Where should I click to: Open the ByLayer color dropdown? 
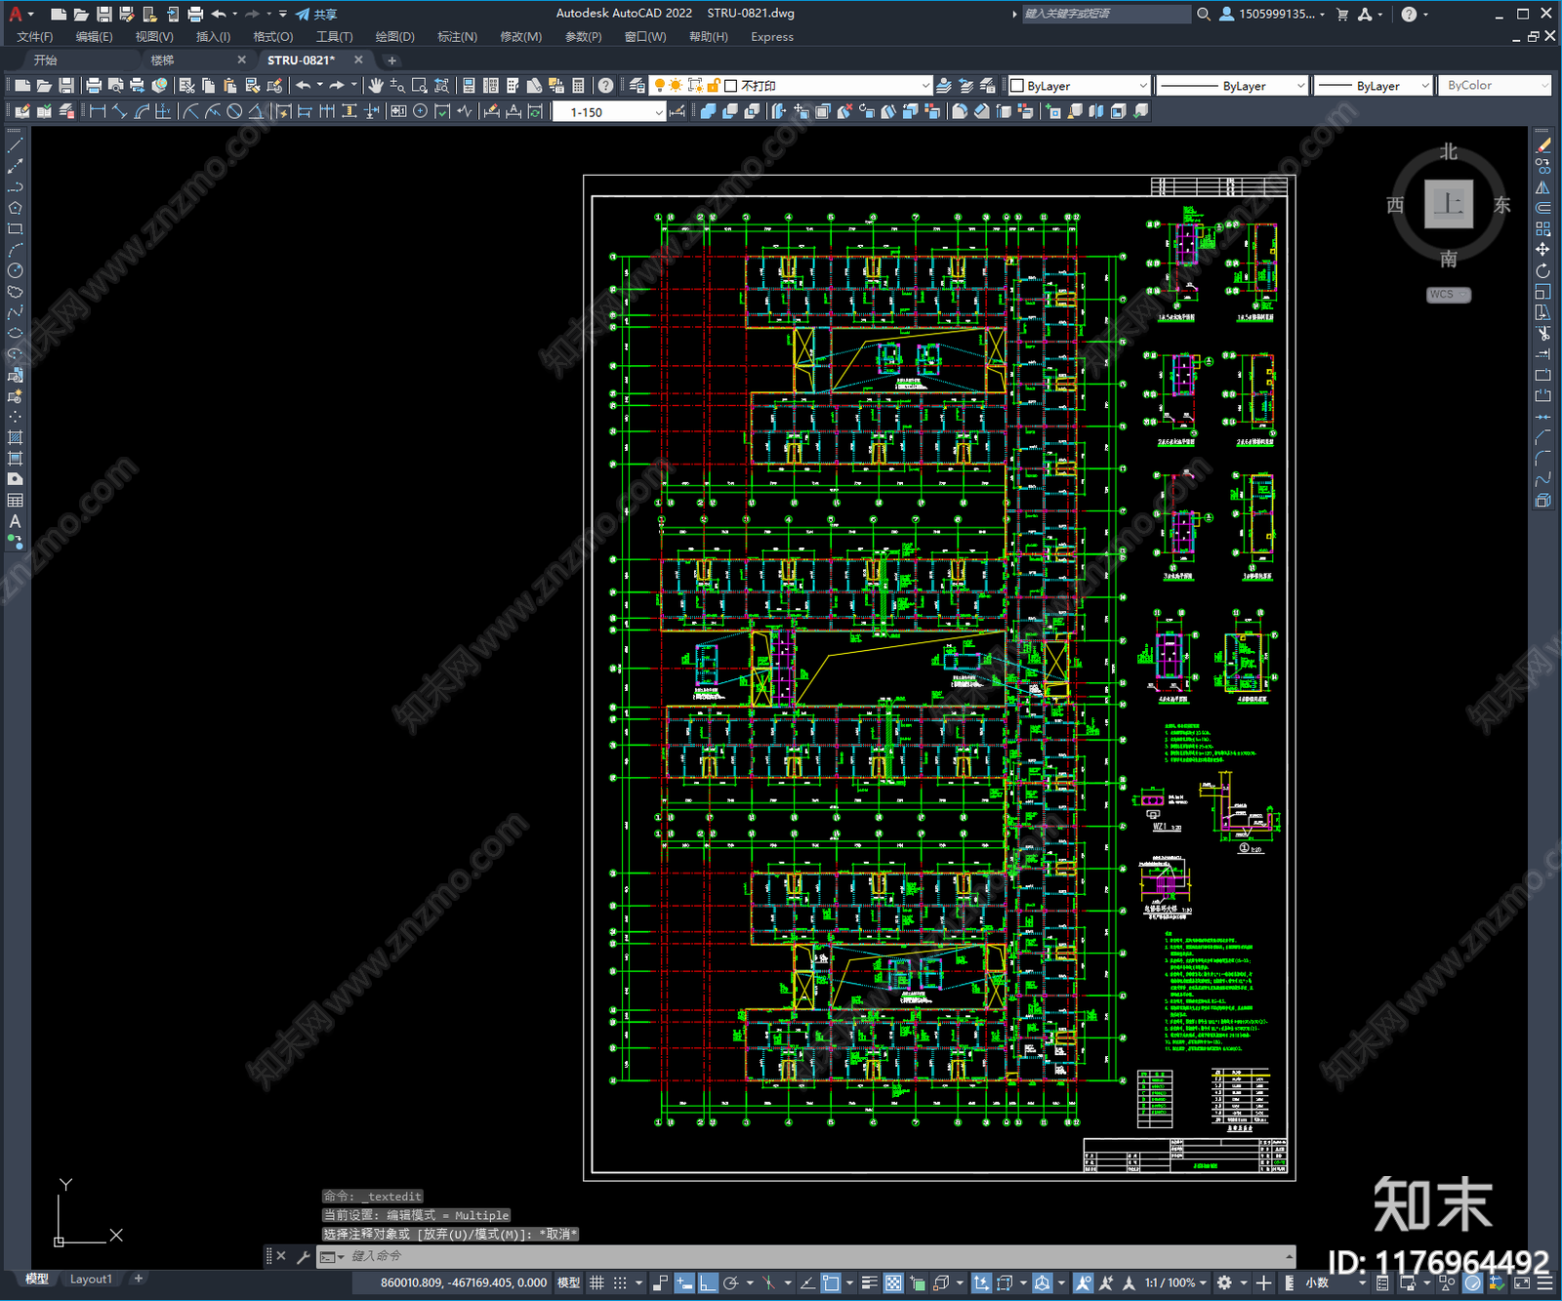(x=1079, y=86)
